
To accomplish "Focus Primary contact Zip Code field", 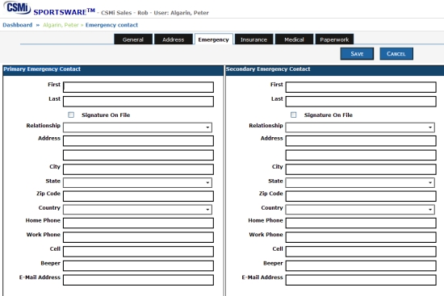I will tap(138, 196).
